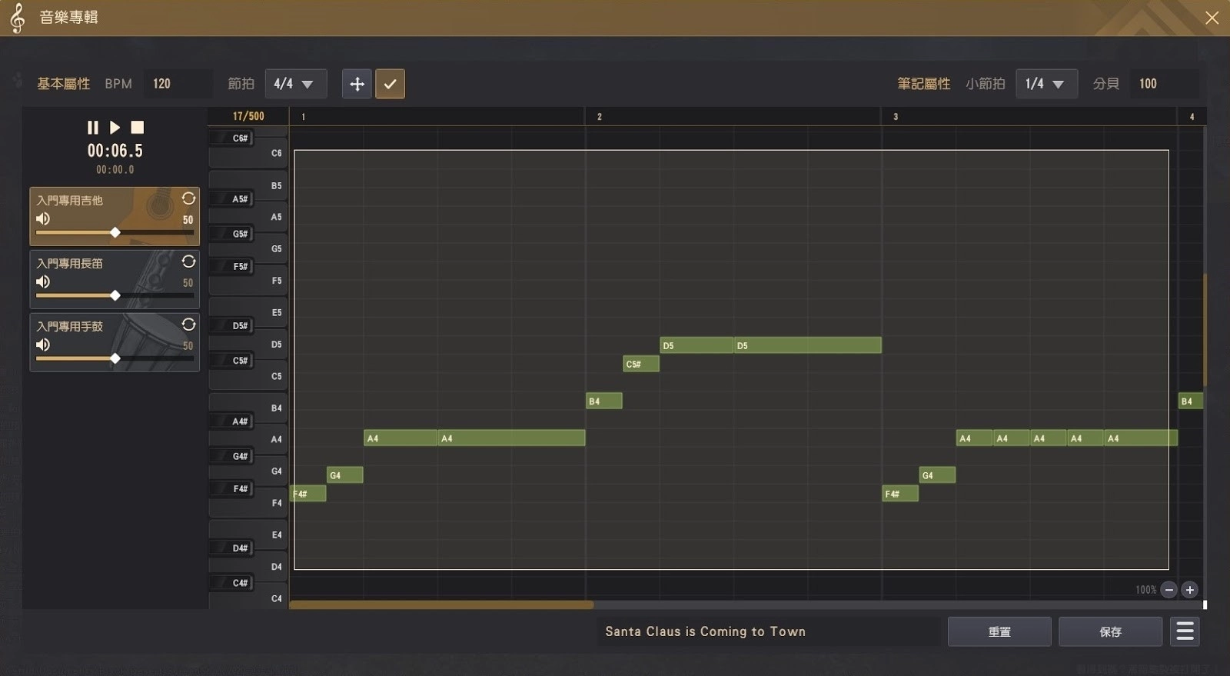Click the 保存 save button
Image resolution: width=1230 pixels, height=676 pixels.
coord(1110,631)
